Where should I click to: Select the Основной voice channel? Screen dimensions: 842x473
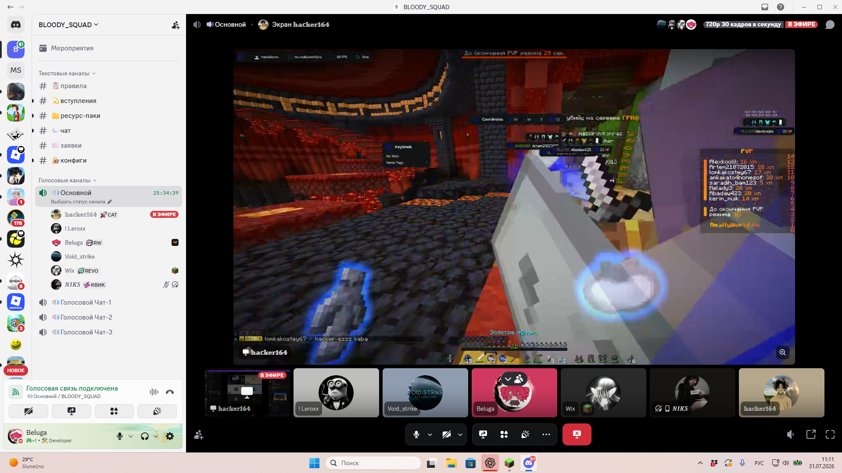point(108,193)
